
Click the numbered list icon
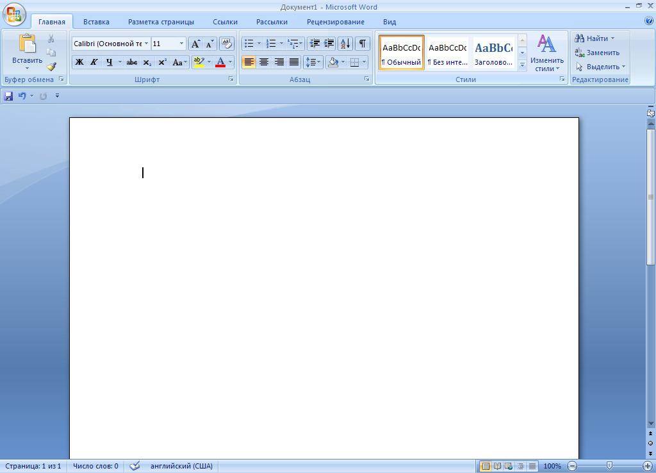(x=271, y=44)
